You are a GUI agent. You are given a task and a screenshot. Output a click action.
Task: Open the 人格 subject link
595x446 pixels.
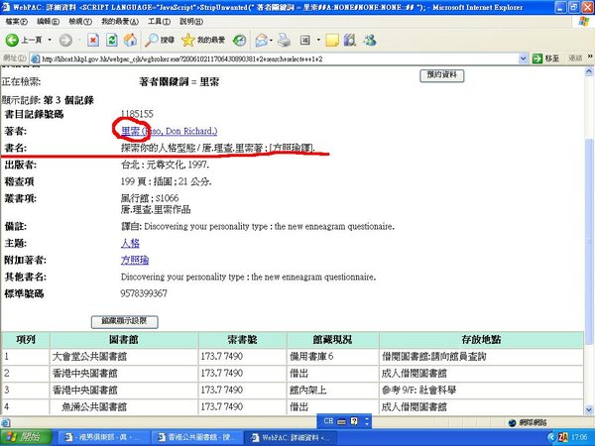[129, 241]
